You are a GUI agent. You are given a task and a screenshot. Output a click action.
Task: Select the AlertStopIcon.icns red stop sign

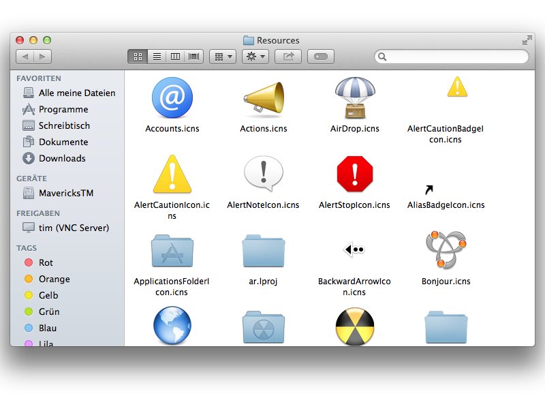(354, 174)
